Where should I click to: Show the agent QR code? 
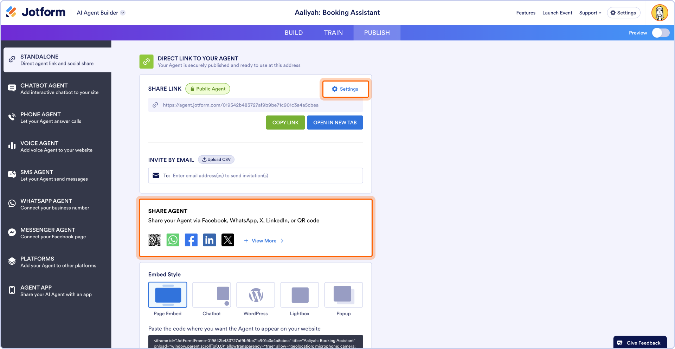(x=154, y=240)
